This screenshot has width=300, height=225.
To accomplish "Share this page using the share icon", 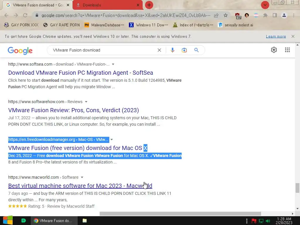I will [x=216, y=15].
